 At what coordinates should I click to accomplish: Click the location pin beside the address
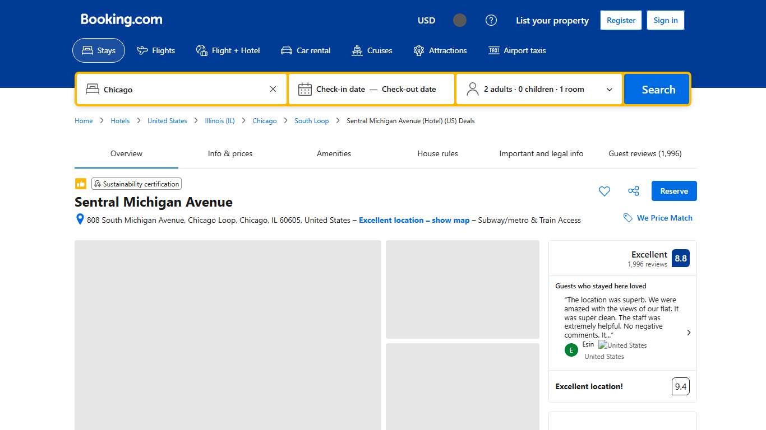[x=80, y=219]
